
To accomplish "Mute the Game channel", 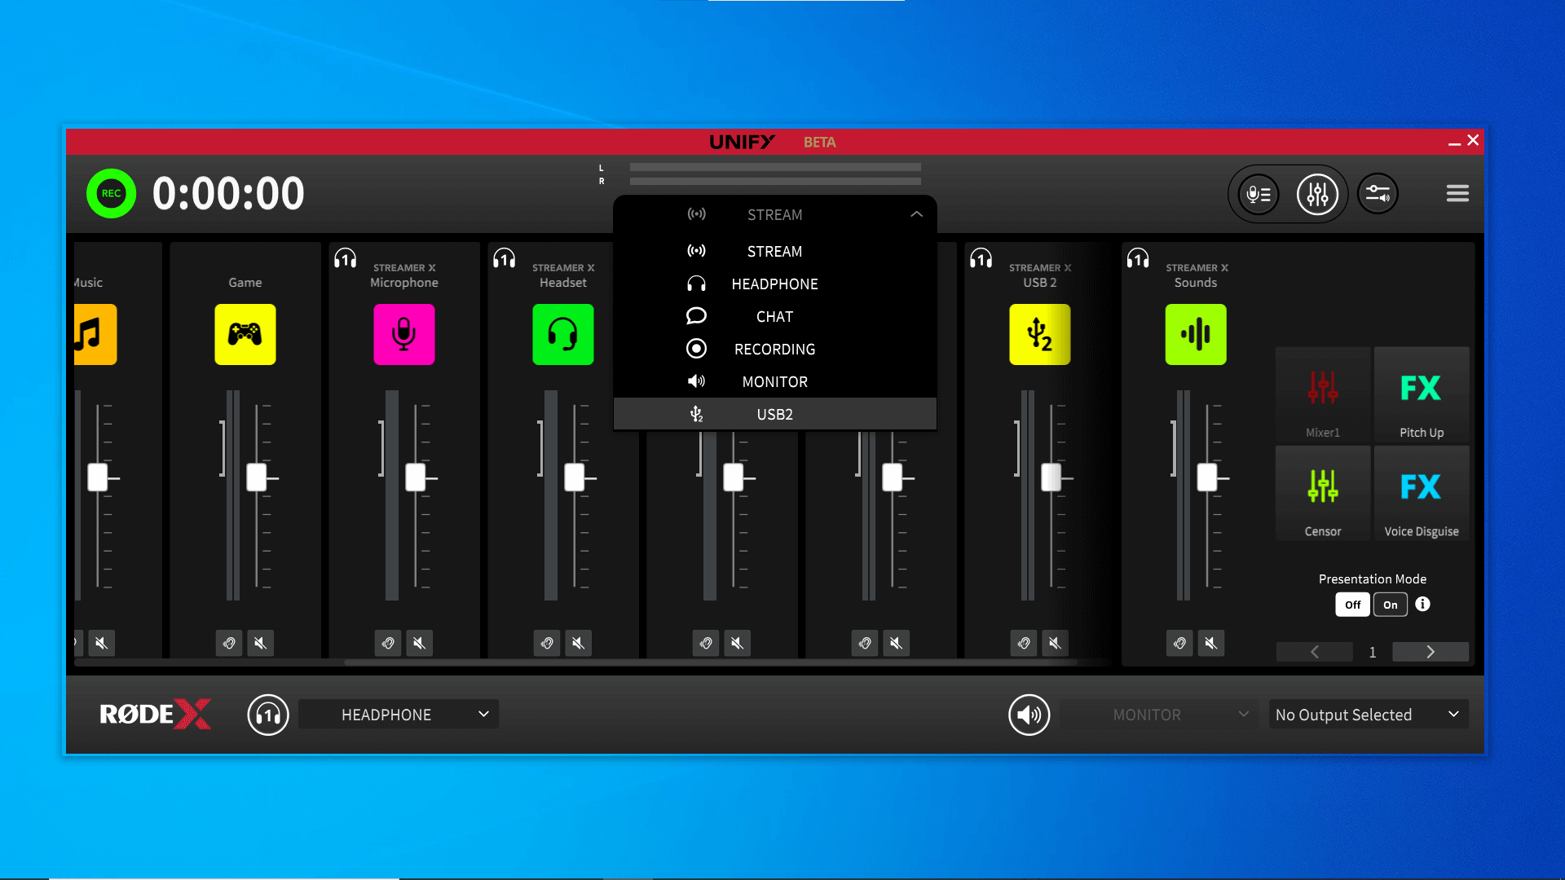I will (260, 643).
